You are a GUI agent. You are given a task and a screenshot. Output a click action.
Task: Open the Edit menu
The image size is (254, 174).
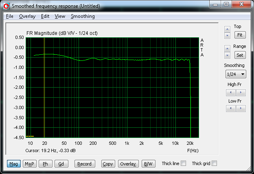[45, 16]
